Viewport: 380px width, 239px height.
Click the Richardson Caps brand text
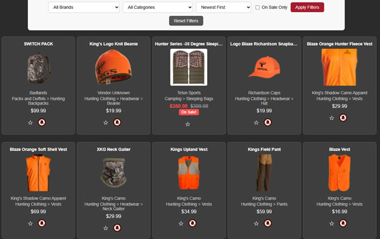click(264, 93)
